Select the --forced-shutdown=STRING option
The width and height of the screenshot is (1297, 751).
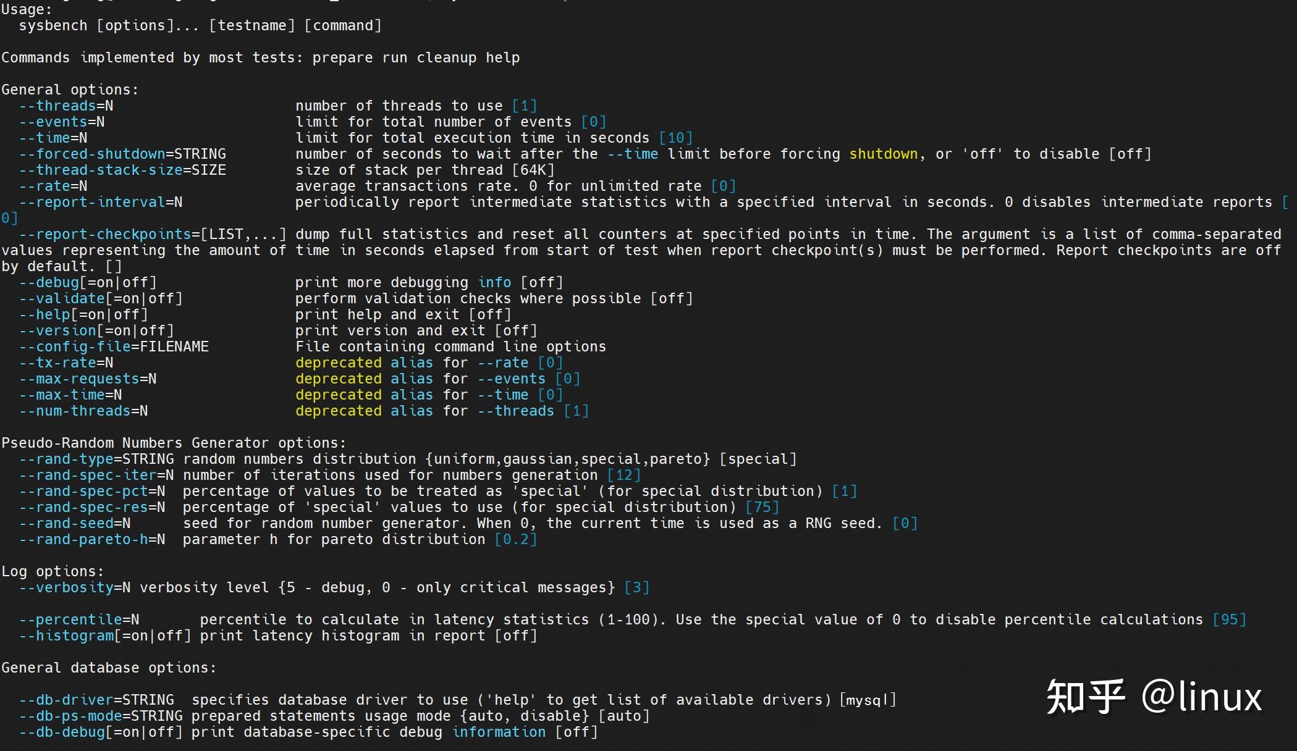pos(122,154)
